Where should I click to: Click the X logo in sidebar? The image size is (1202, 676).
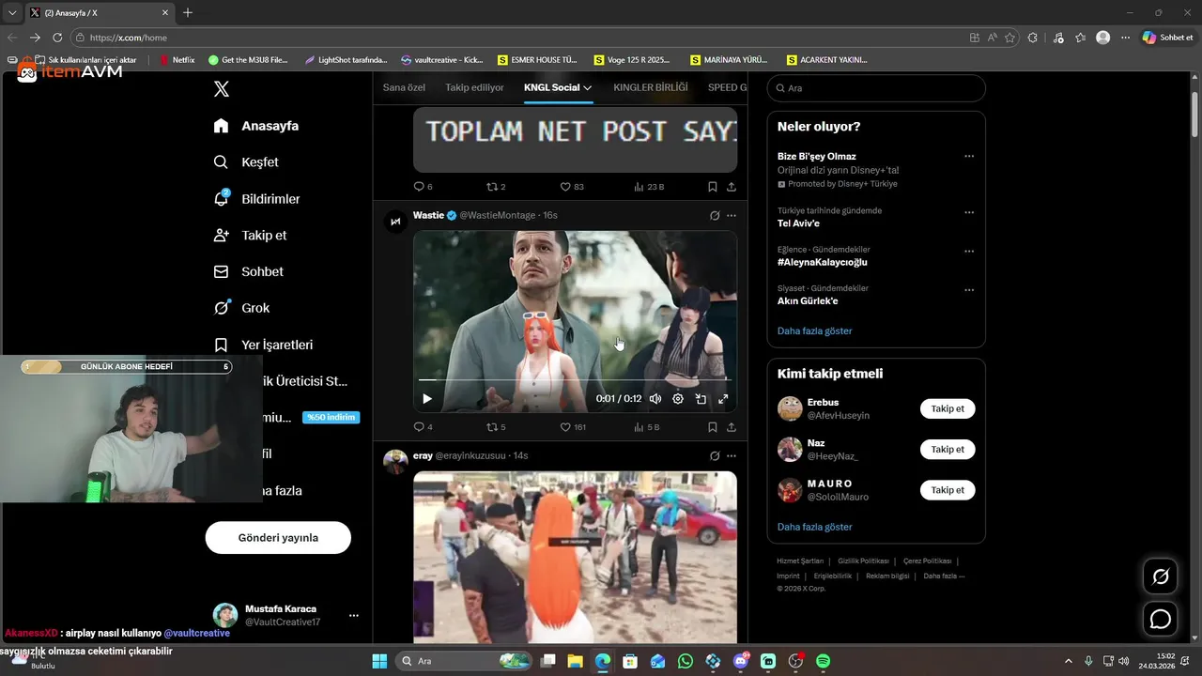(x=221, y=89)
